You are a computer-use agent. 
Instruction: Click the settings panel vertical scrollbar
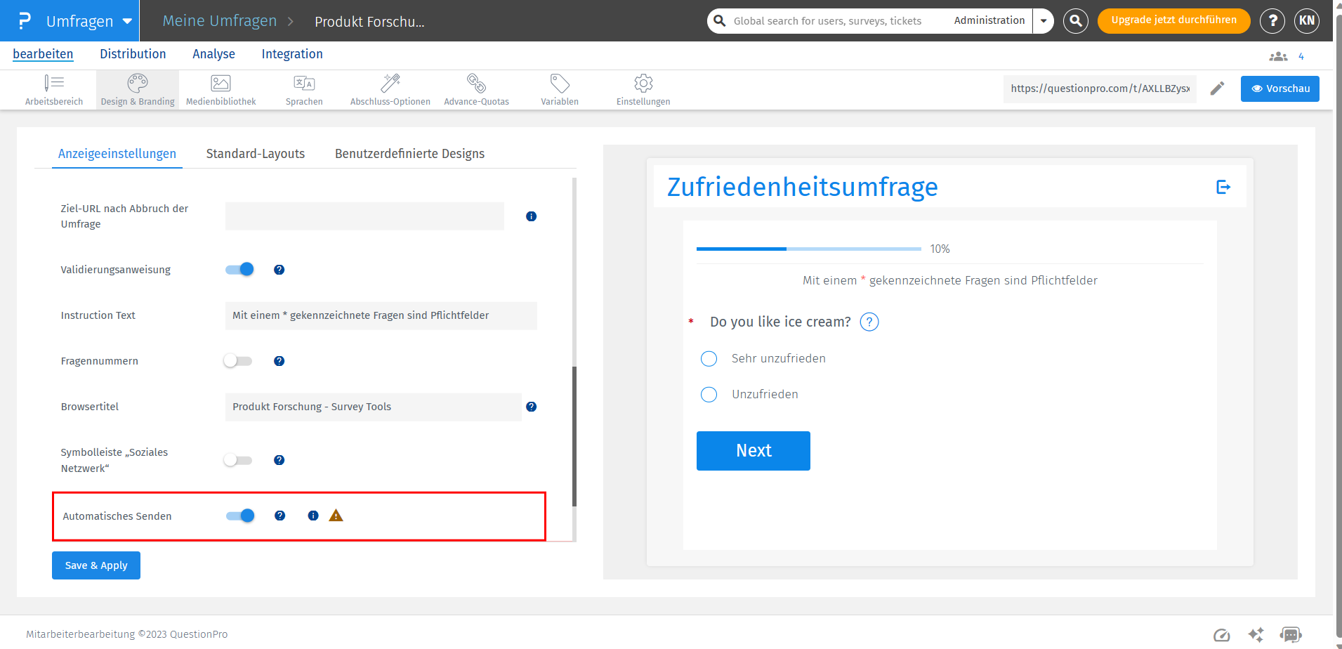tap(574, 435)
